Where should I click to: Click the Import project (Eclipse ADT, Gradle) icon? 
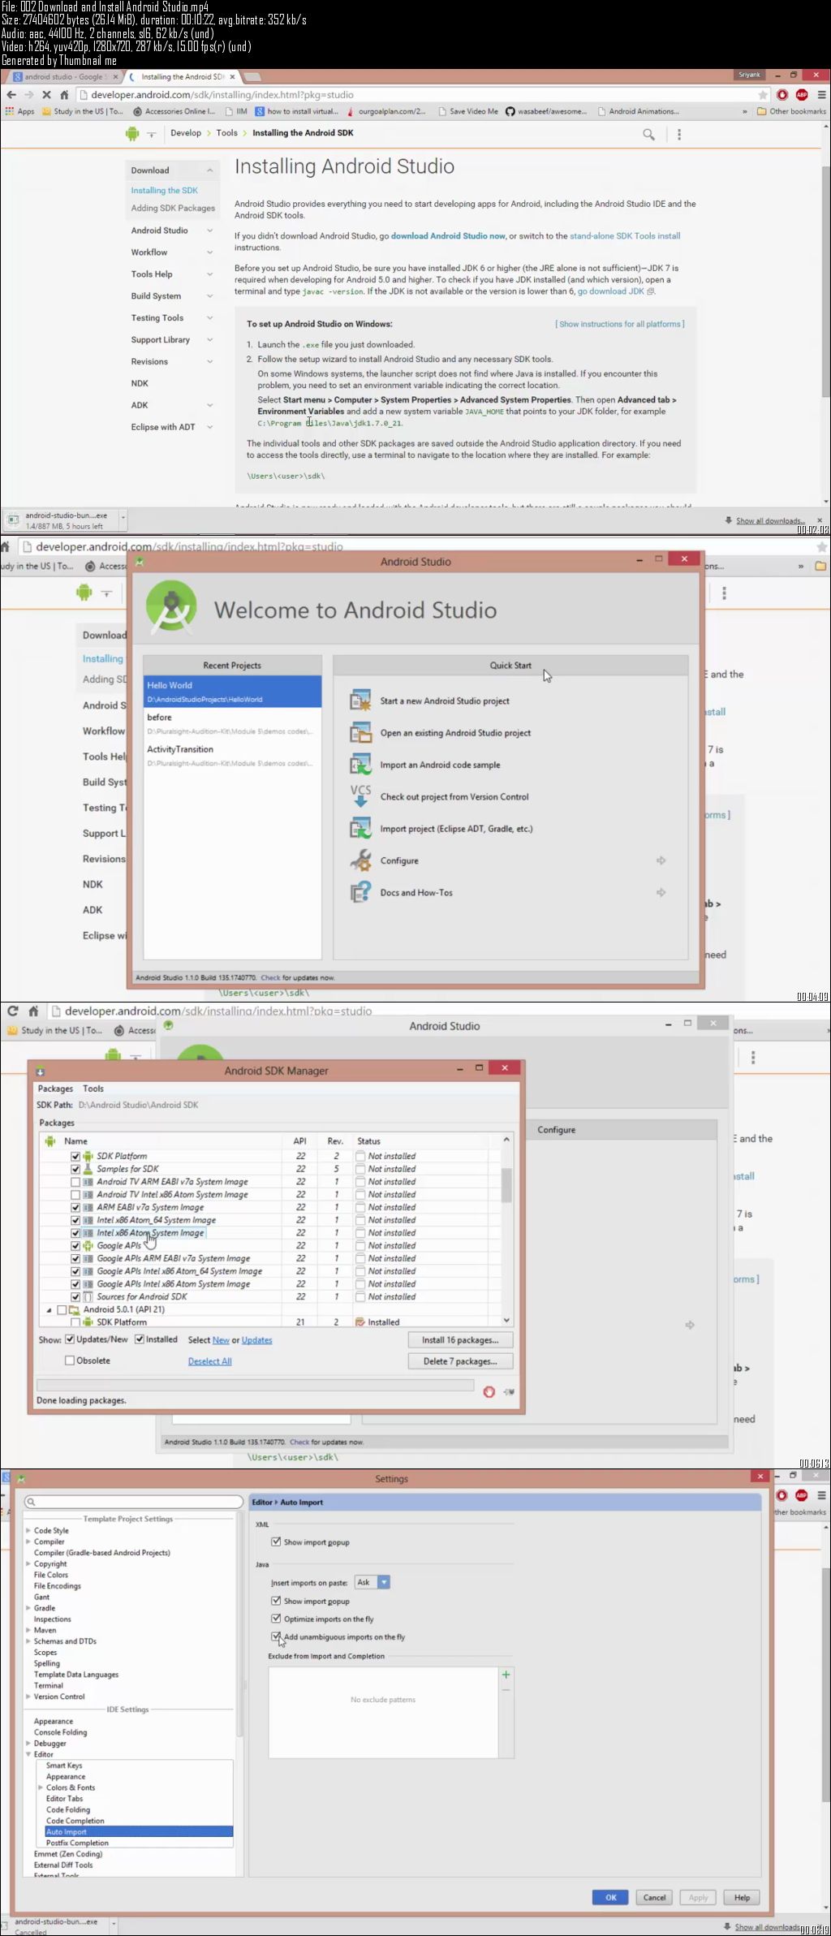click(360, 828)
